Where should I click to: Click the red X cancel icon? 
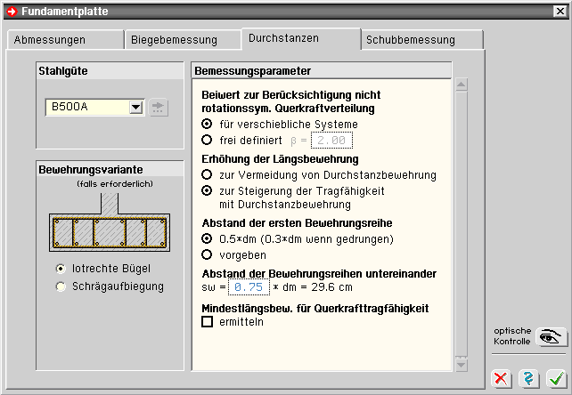pyautogui.click(x=502, y=377)
